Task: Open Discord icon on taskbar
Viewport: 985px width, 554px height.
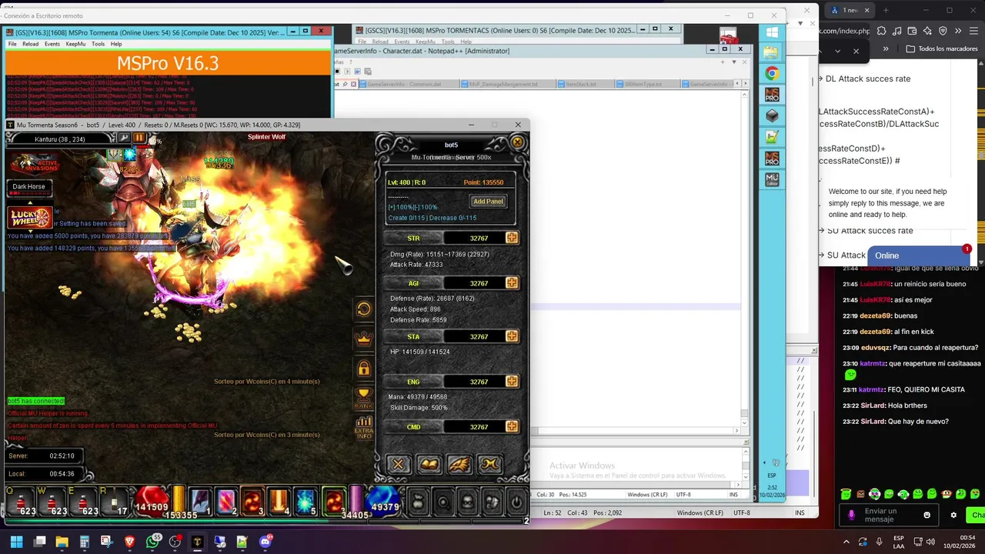Action: click(x=265, y=542)
